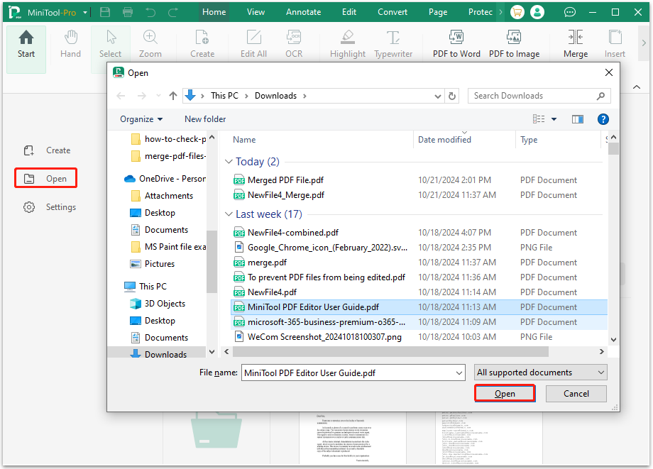Click the Save icon in title bar
Viewport: 653px width, 469px height.
pyautogui.click(x=105, y=12)
